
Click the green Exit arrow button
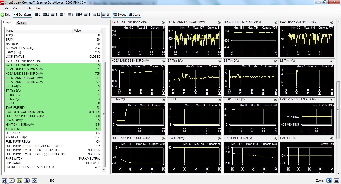click(x=5, y=15)
